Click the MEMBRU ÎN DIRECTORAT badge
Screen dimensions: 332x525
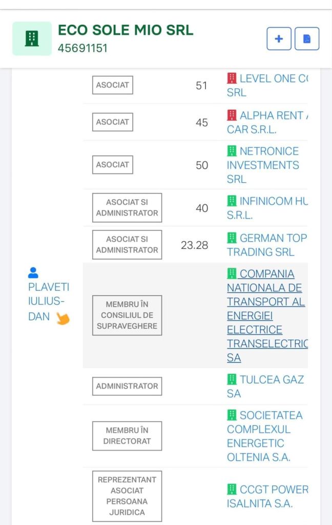click(127, 436)
